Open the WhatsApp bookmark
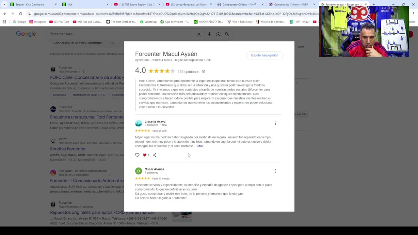The width and height of the screenshot is (418, 235). coord(148,22)
